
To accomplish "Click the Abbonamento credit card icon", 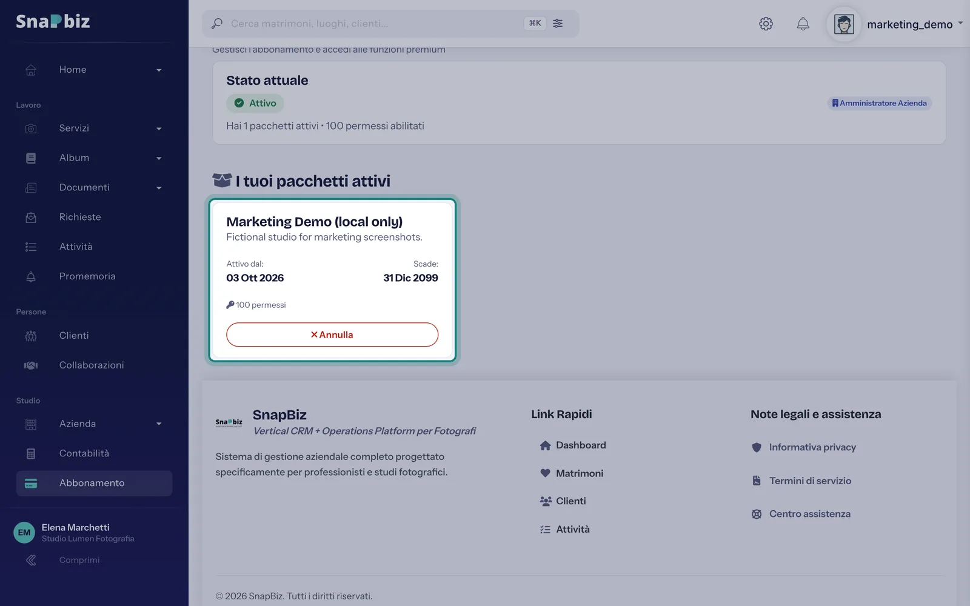I will (31, 484).
